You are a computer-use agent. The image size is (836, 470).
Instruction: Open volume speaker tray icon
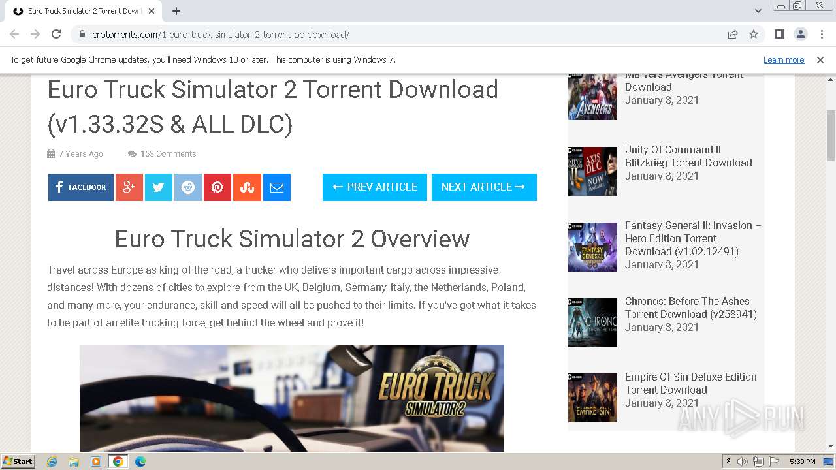[743, 462]
